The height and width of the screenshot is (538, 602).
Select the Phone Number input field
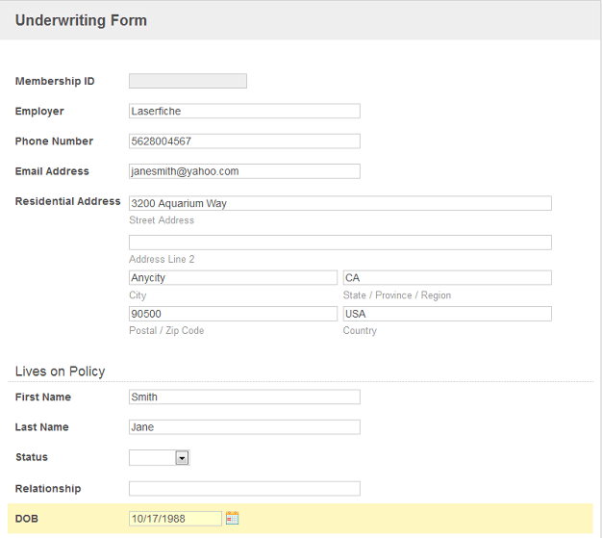click(x=244, y=141)
